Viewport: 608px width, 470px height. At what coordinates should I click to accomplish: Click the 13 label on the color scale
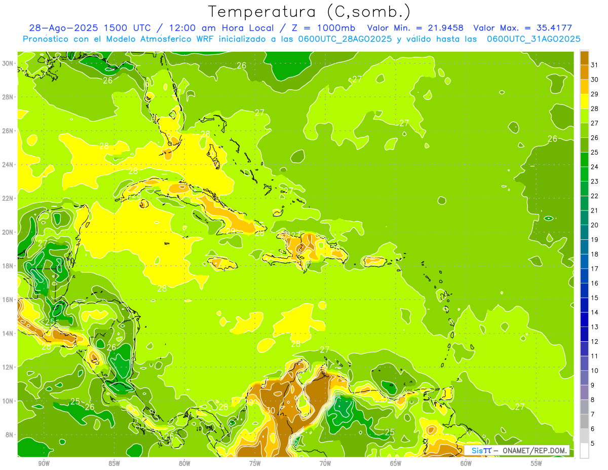594,327
